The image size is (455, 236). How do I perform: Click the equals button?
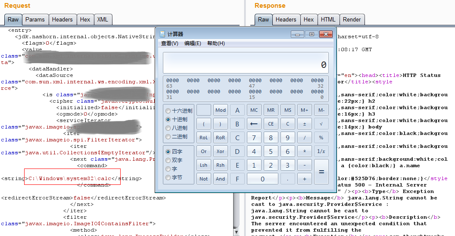321,172
